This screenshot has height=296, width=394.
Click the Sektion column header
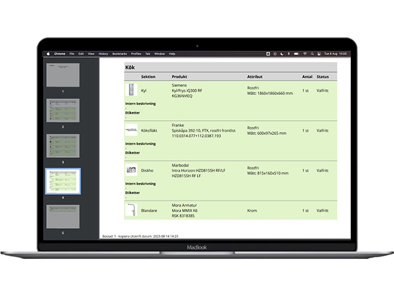click(x=148, y=76)
